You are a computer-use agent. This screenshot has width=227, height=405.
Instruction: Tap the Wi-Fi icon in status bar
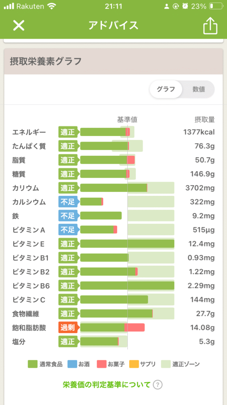(52, 6)
